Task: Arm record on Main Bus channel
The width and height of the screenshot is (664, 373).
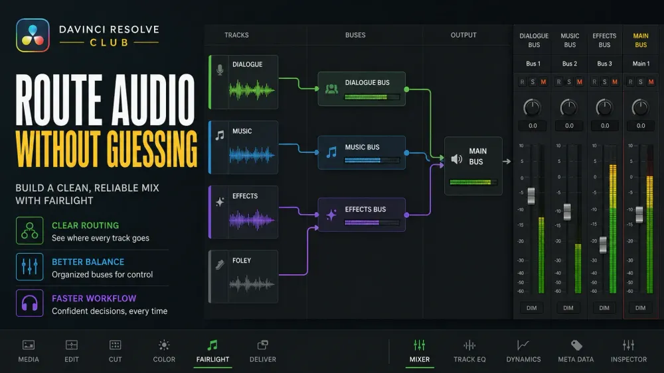Action: click(x=630, y=82)
